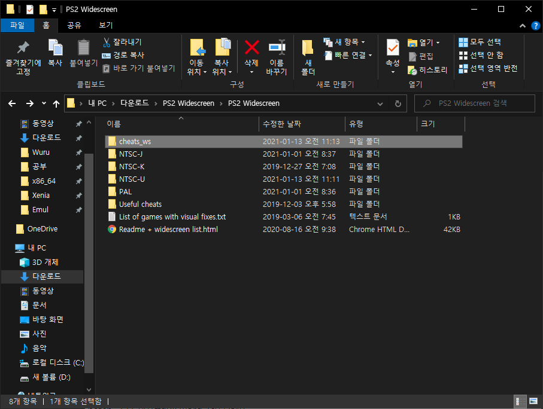543x409 pixels.
Task: Open 공부 in the navigation pane
Action: pyautogui.click(x=39, y=167)
